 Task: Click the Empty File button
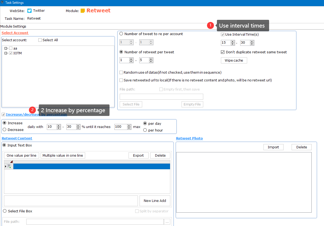click(x=192, y=104)
